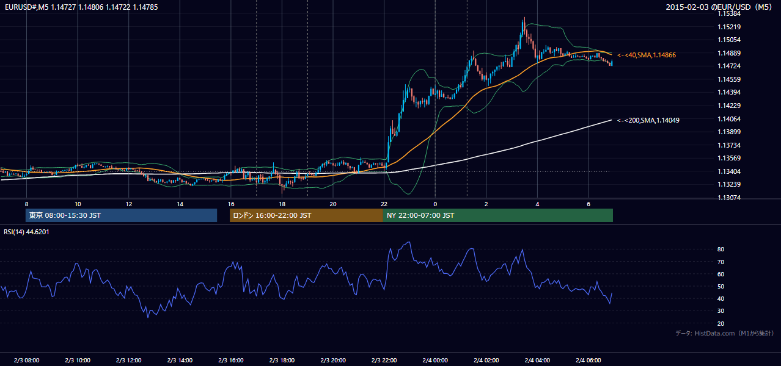
Task: Click the 1.15219 price axis label
Action: [729, 27]
